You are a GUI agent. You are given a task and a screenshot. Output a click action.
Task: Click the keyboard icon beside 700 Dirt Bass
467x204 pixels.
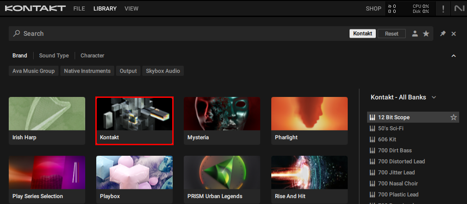click(x=372, y=150)
